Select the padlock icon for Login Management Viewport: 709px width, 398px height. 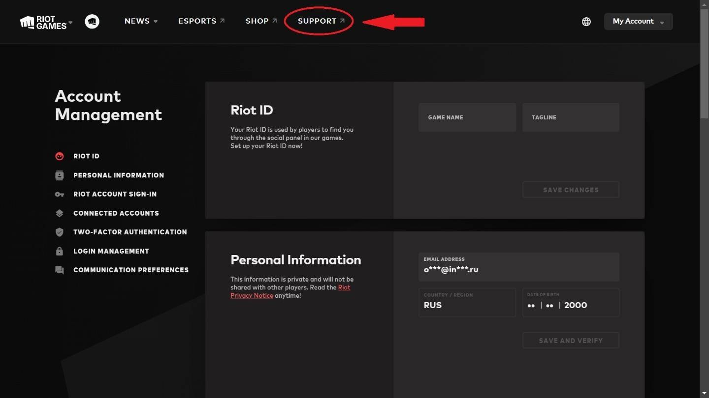[x=60, y=251]
